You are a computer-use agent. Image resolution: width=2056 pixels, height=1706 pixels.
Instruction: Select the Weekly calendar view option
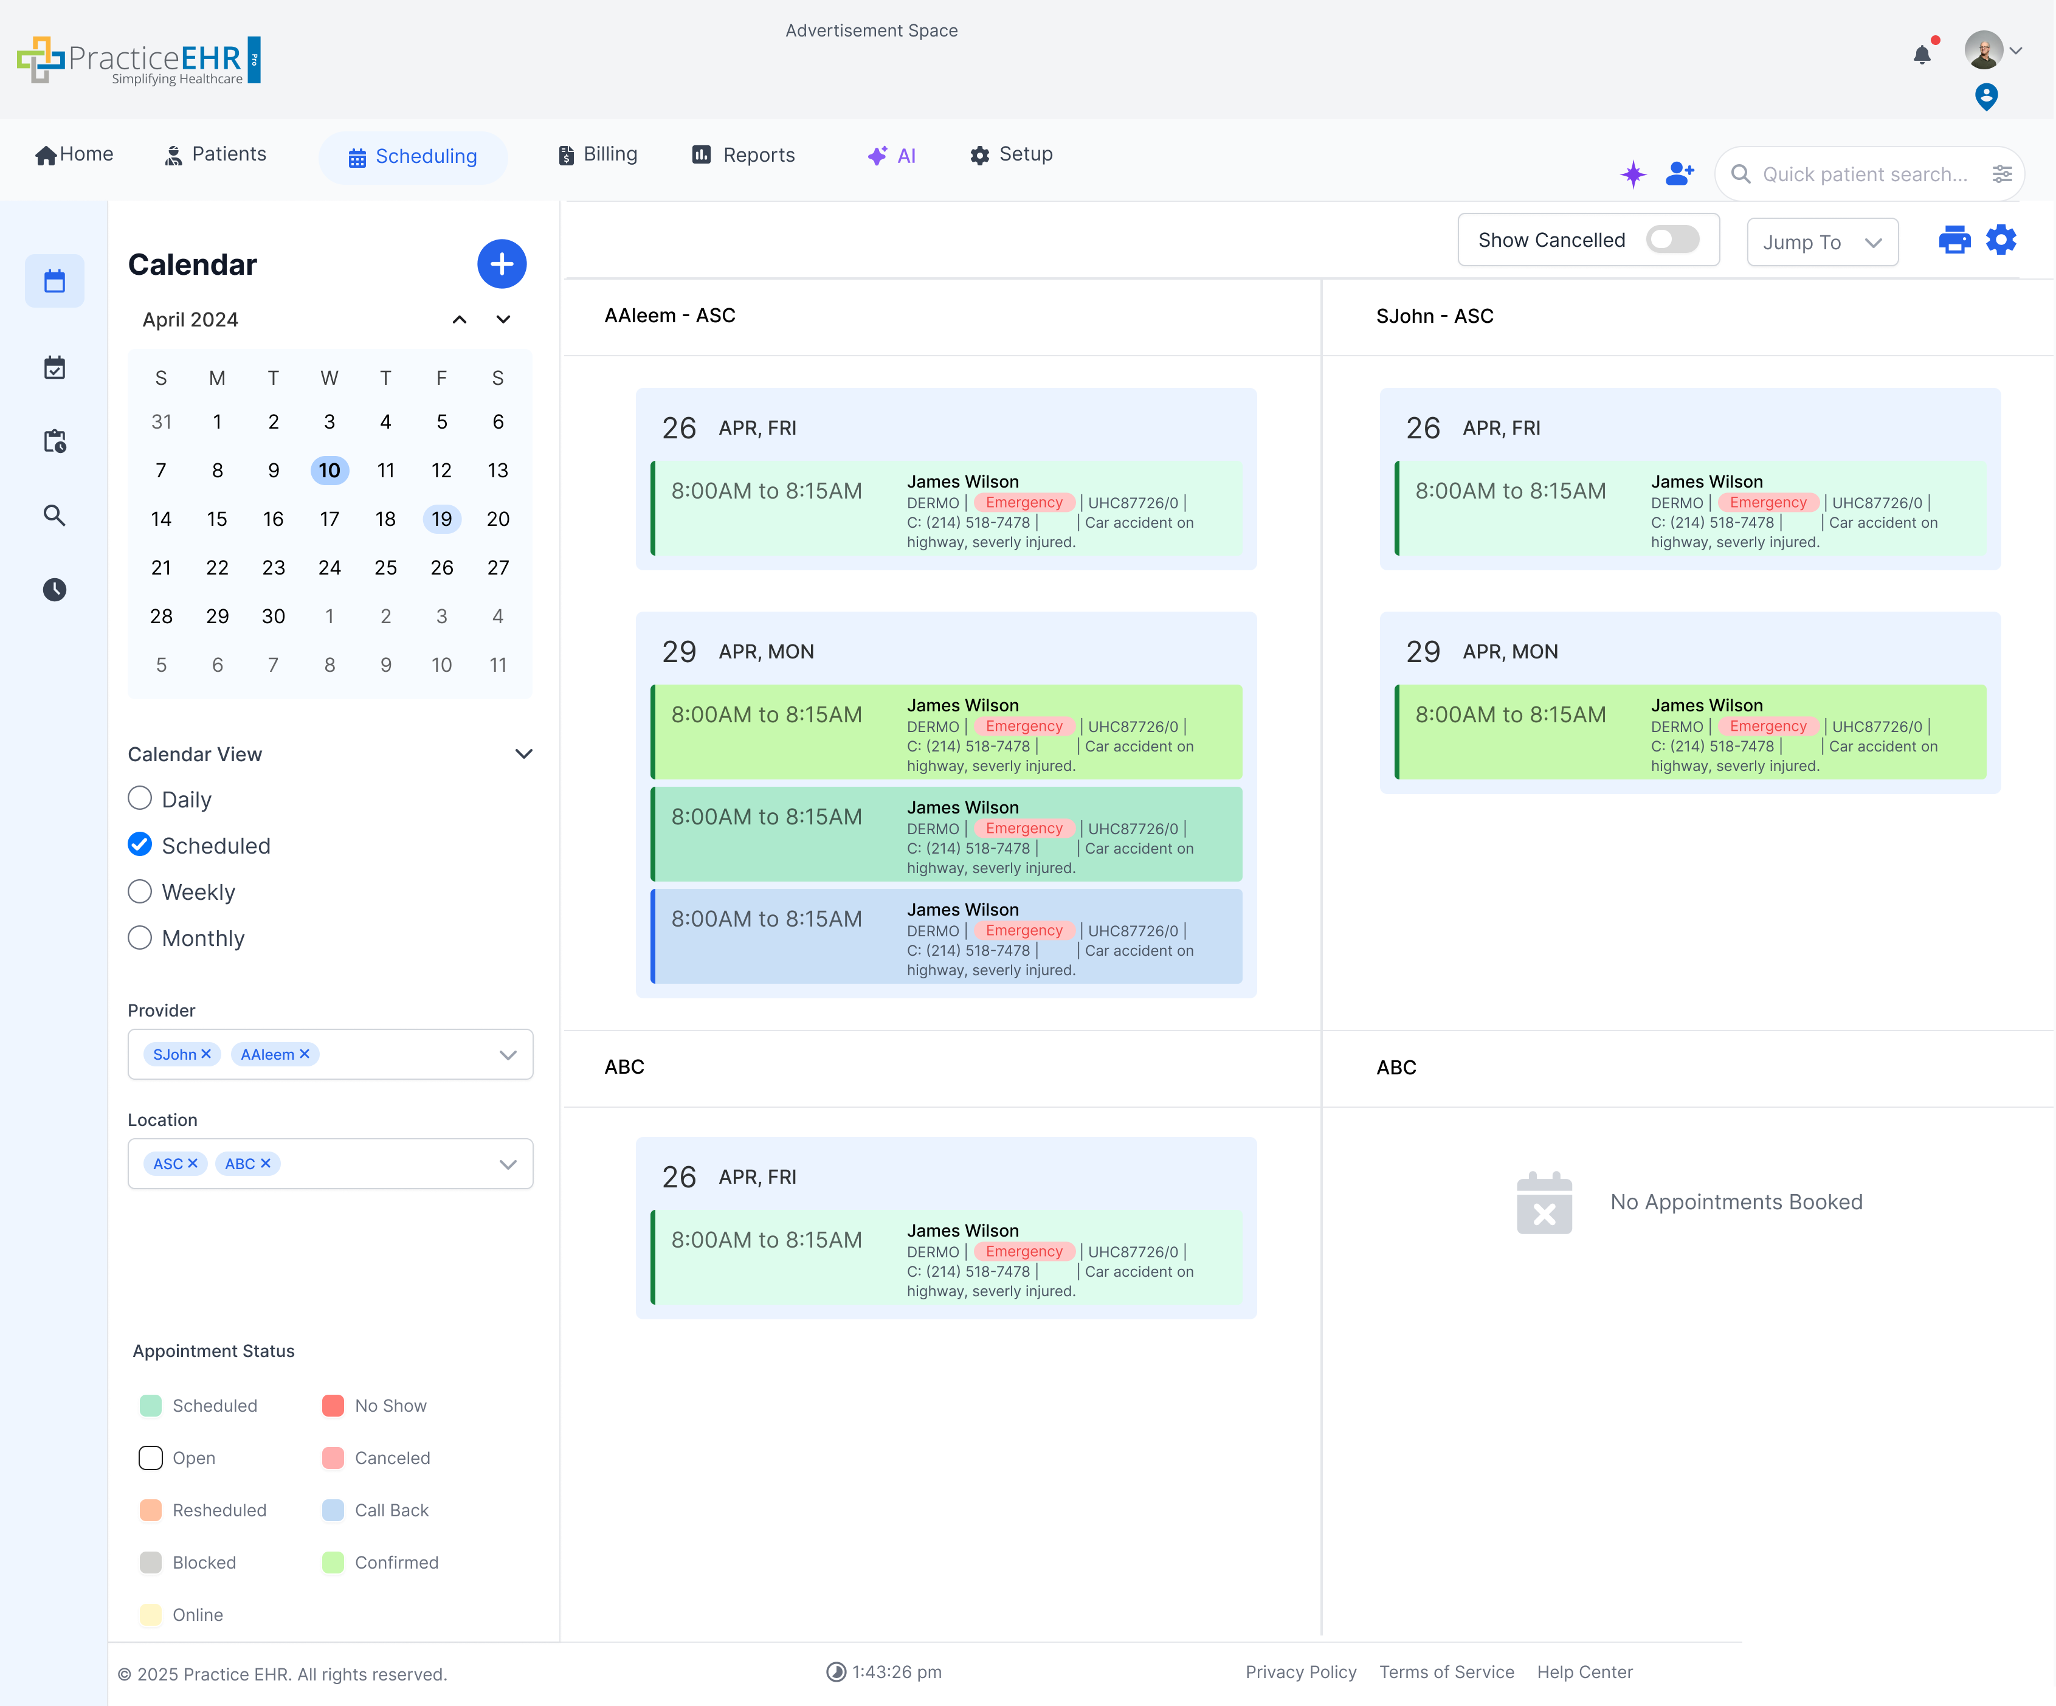(140, 891)
